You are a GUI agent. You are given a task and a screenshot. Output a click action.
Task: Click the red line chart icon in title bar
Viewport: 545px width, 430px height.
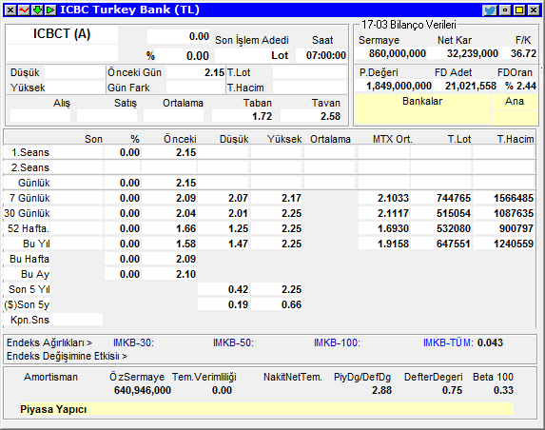pyautogui.click(x=24, y=10)
